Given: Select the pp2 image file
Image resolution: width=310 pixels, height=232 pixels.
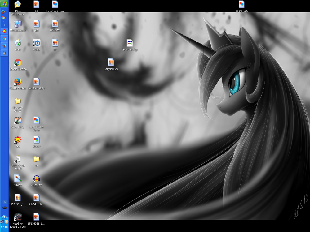Looking at the screenshot, I should click(x=36, y=24).
